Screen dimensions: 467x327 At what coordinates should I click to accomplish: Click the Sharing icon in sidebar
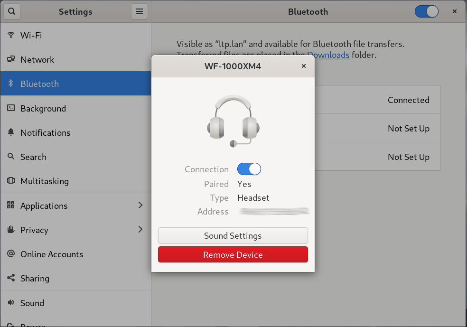11,278
